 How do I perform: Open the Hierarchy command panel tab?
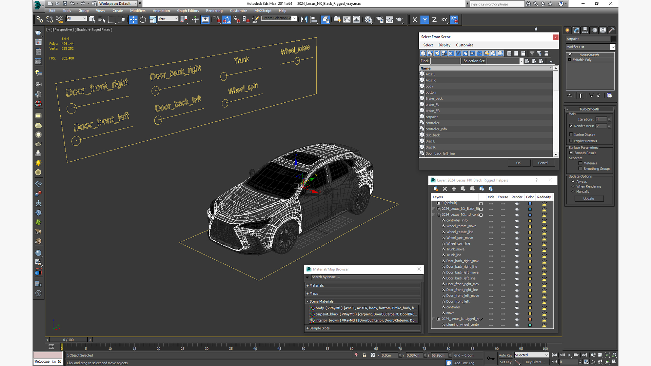pyautogui.click(x=585, y=30)
